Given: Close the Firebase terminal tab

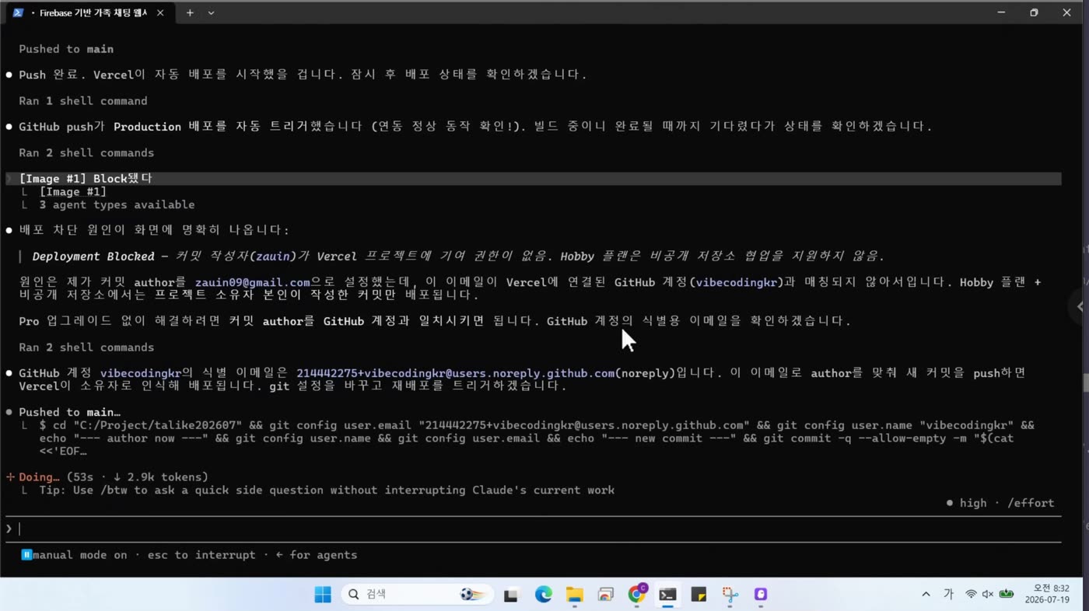Looking at the screenshot, I should point(160,12).
